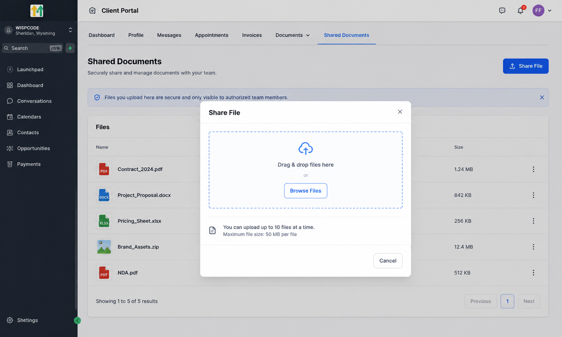Viewport: 562px width, 337px height.
Task: Switch to the Profile tab
Action: click(x=136, y=35)
